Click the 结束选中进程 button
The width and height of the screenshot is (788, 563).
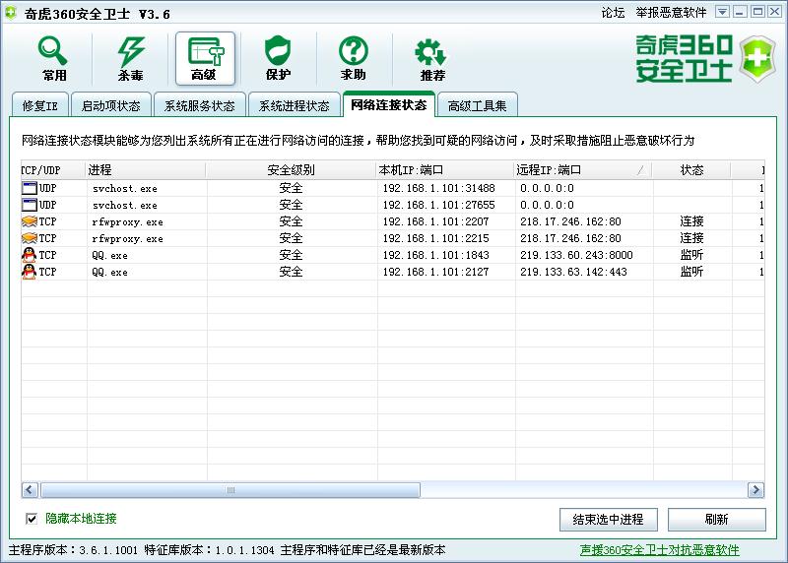608,520
